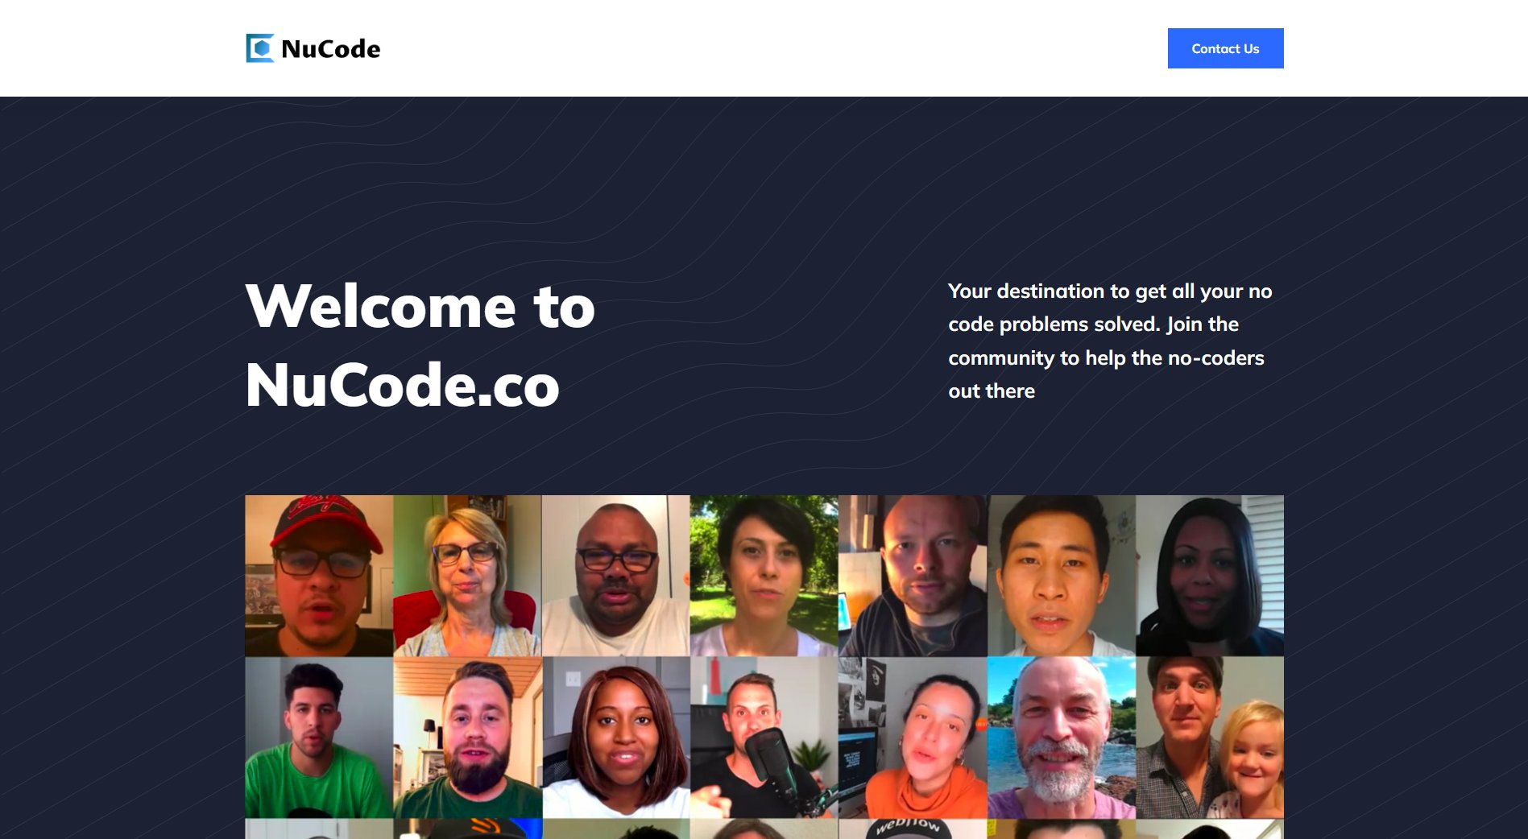Select the partially visible Webflow cap thumbnail
The width and height of the screenshot is (1528, 839).
(x=913, y=829)
